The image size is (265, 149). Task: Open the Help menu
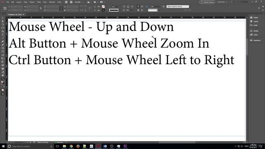click(59, 2)
